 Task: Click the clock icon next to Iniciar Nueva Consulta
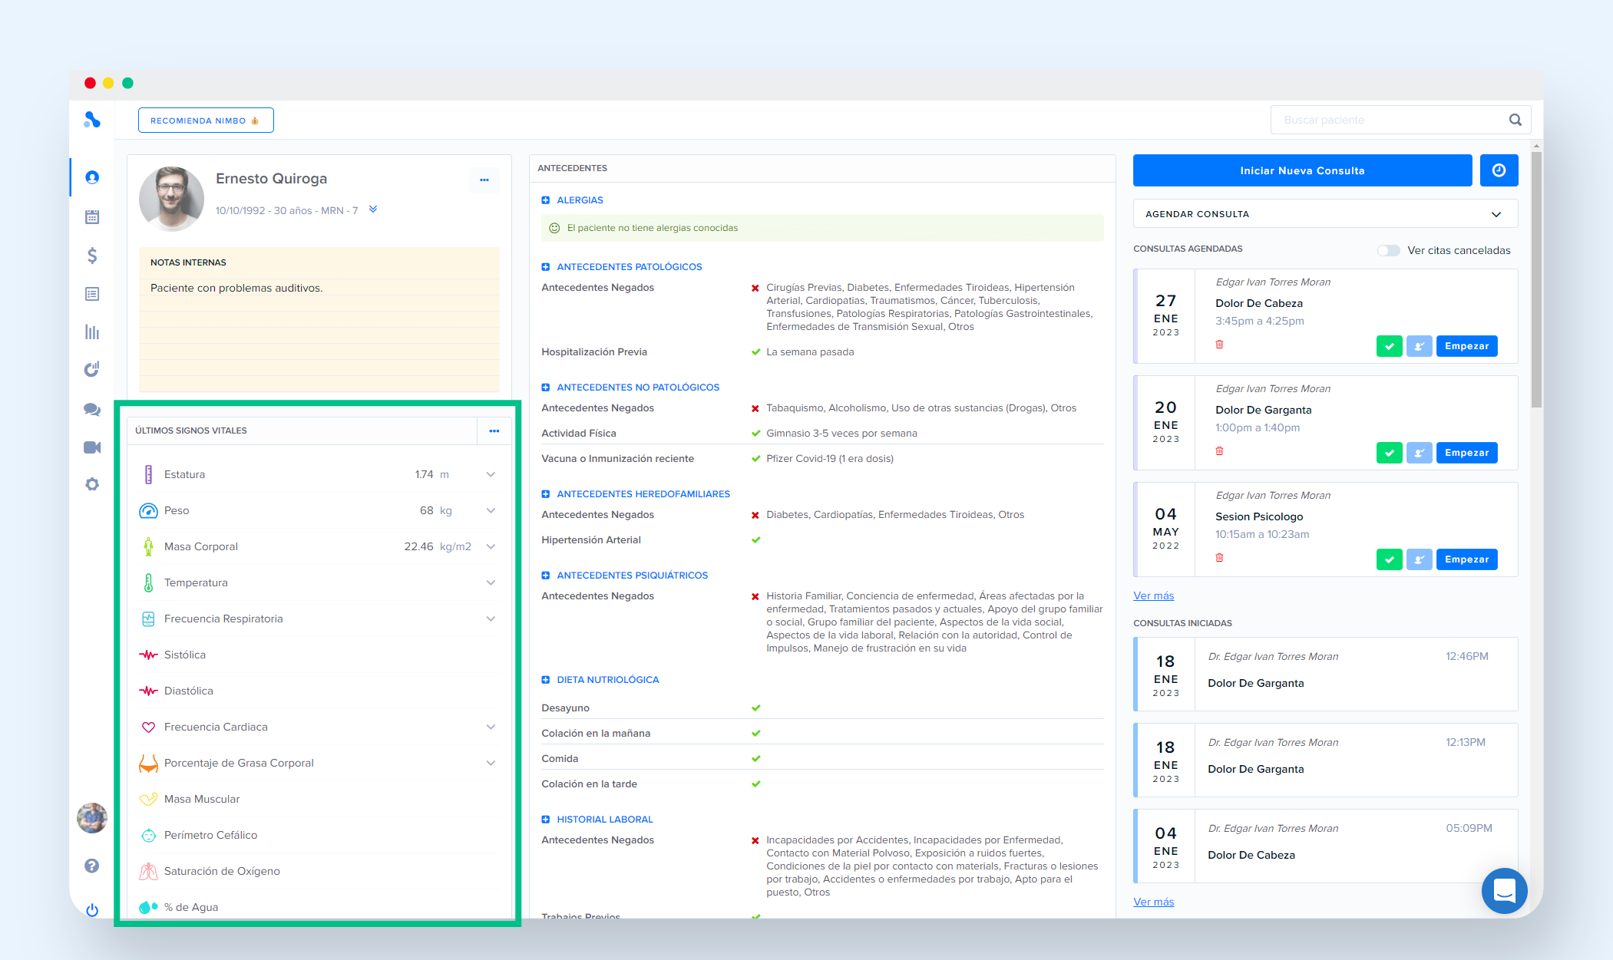point(1498,170)
